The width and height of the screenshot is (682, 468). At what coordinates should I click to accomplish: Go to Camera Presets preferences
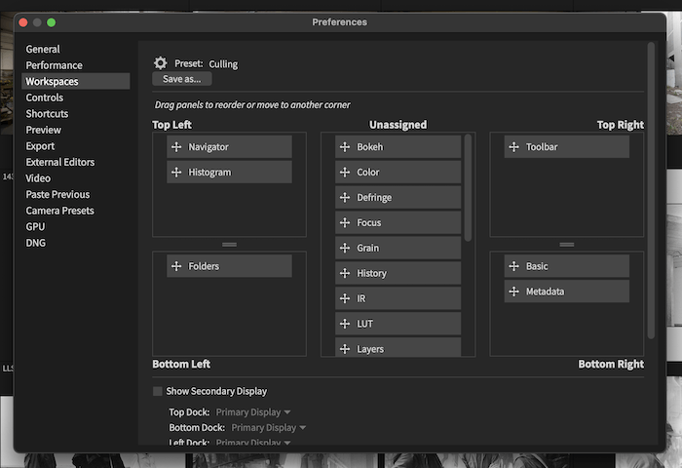(60, 211)
